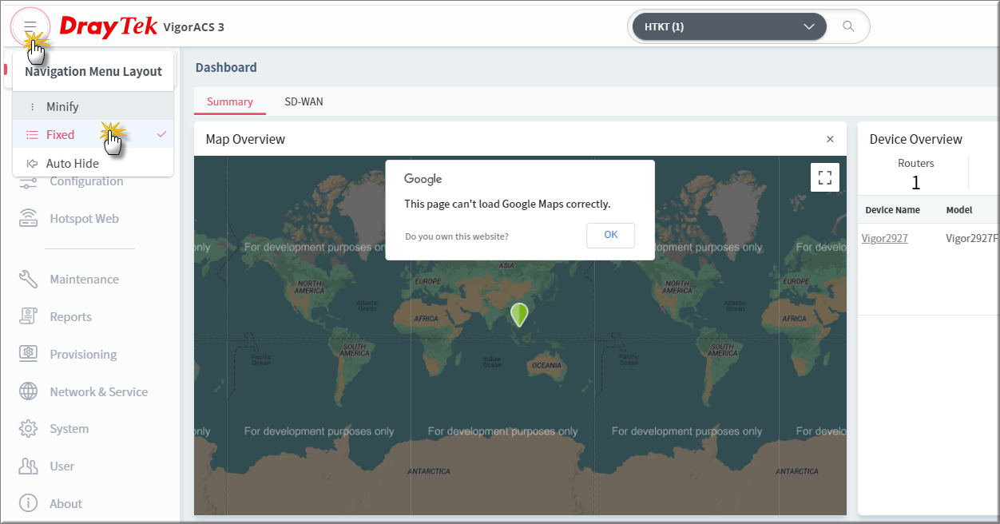This screenshot has height=524, width=1000.
Task: Open User in the sidebar
Action: click(x=62, y=466)
